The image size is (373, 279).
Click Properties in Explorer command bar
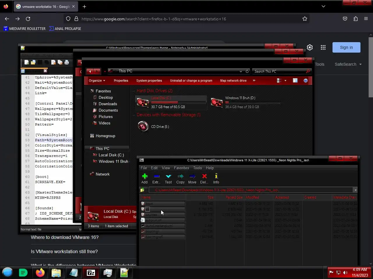click(x=121, y=81)
